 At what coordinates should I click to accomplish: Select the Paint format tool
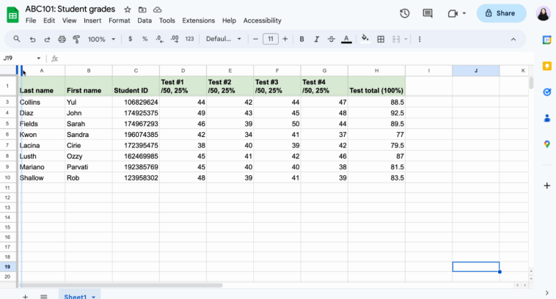77,39
